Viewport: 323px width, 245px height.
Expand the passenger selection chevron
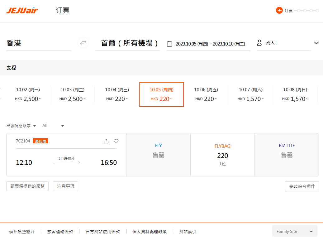pos(316,43)
